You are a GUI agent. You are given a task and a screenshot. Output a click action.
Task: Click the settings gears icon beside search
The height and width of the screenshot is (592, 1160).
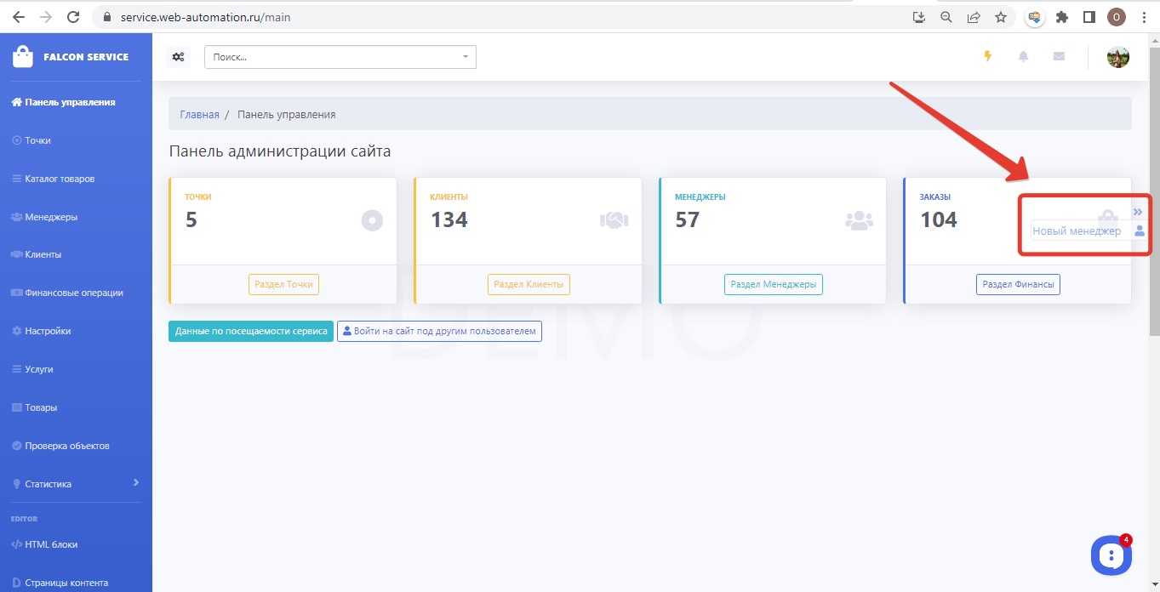[x=178, y=57]
